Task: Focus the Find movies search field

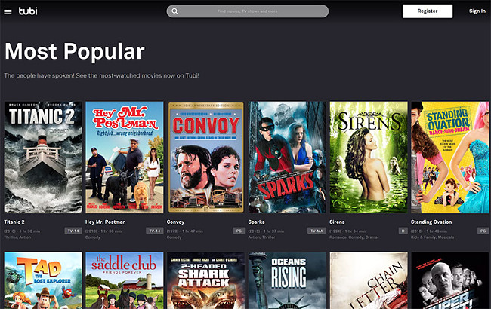Action: 247,11
